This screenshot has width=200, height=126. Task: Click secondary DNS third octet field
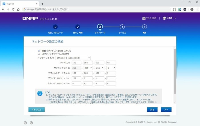click(x=99, y=84)
